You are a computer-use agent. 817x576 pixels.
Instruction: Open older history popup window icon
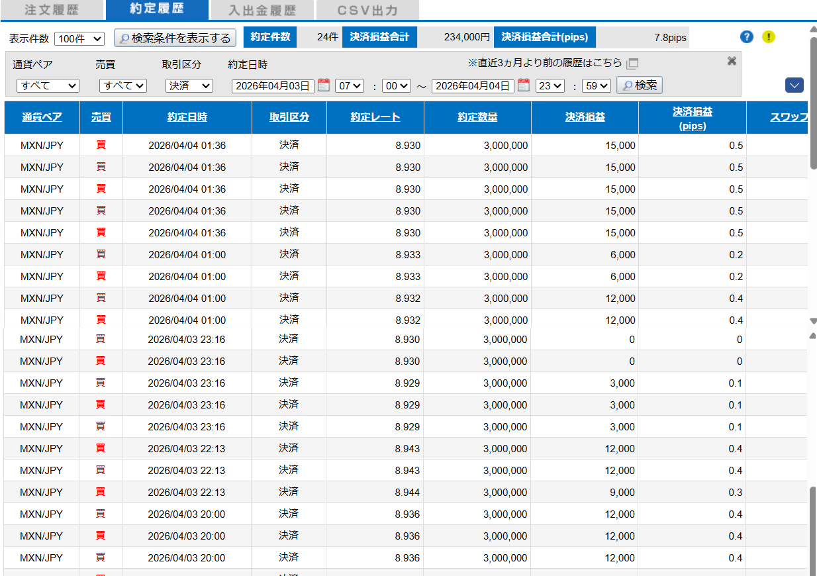coord(632,64)
